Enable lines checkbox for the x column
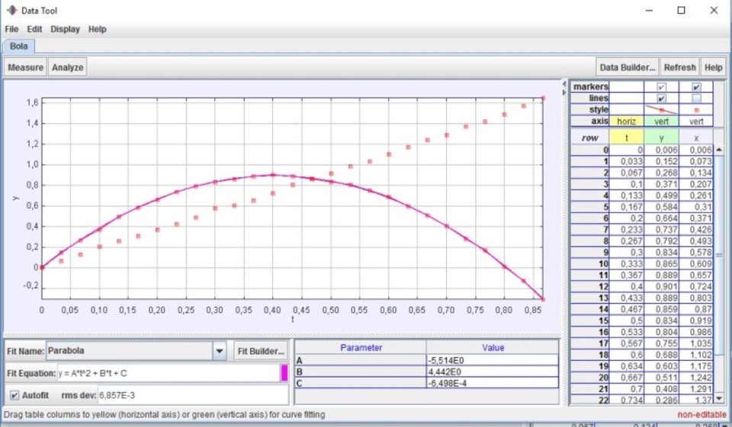Screen dimensions: 732x427 (696, 98)
